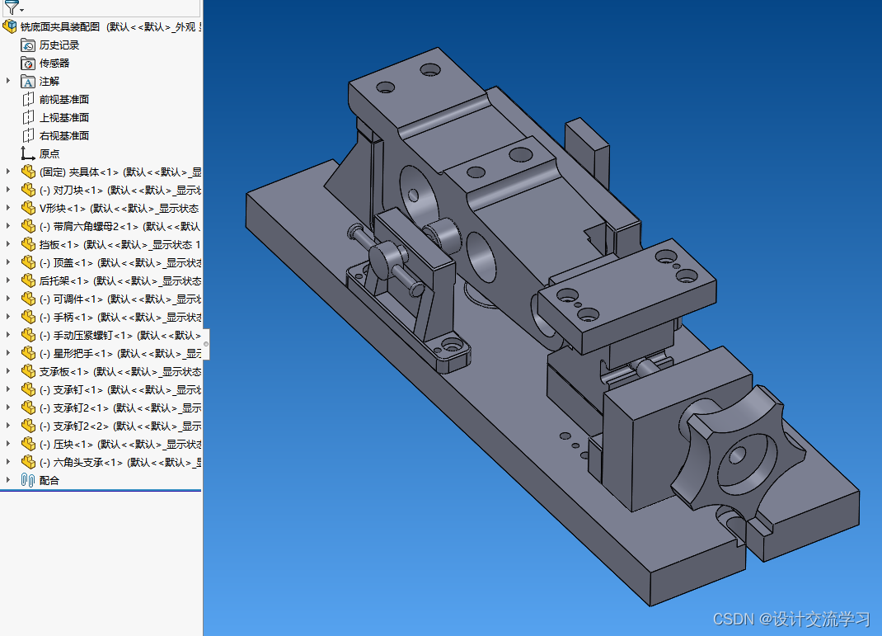Expand the 配合 mates group

click(7, 479)
